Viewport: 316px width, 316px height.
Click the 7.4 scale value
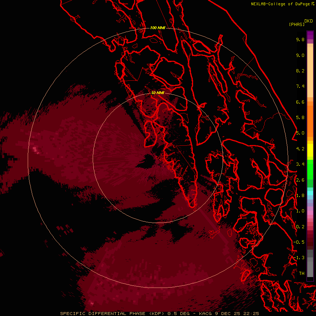pos(300,86)
